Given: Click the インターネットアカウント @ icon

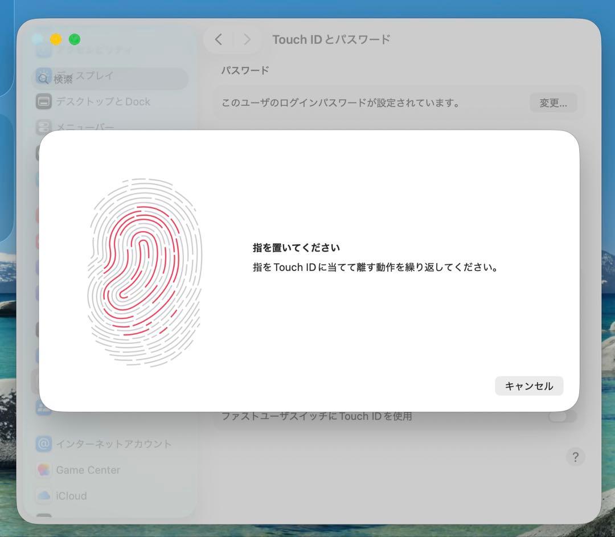Looking at the screenshot, I should pos(44,444).
